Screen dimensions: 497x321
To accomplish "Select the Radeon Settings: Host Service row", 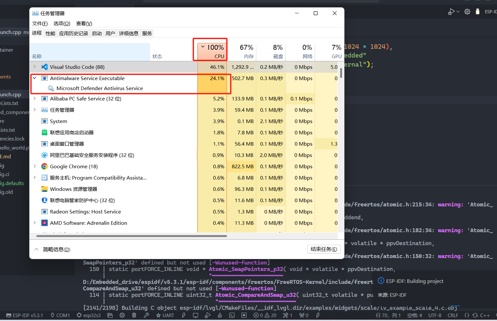I will click(x=184, y=212).
